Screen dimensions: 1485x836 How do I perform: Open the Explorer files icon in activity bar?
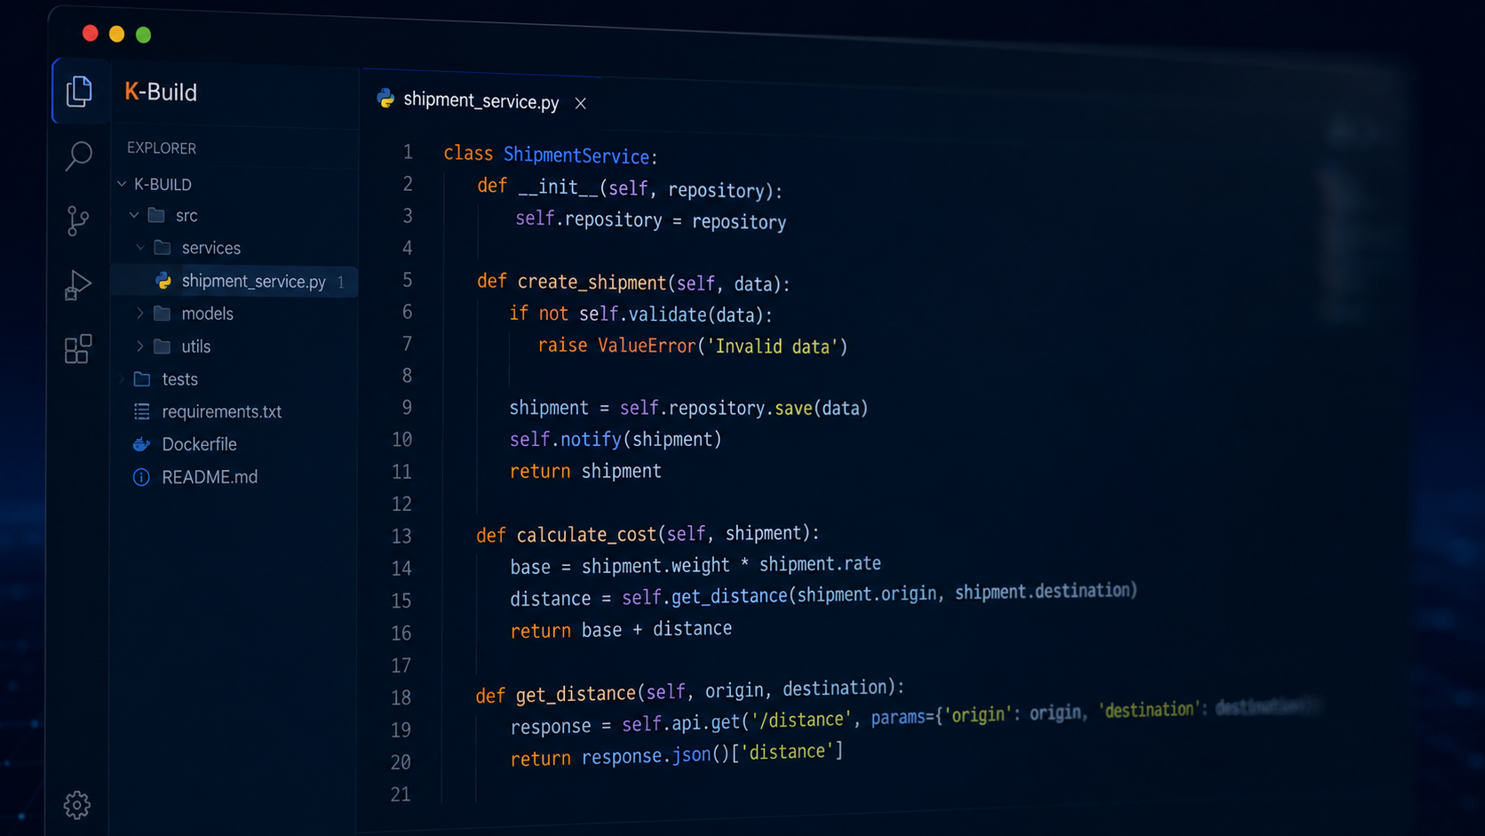[79, 91]
